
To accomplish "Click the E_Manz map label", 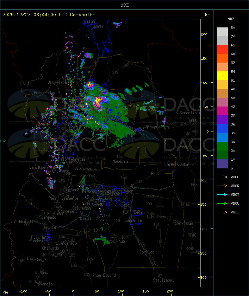I will coord(42,272).
